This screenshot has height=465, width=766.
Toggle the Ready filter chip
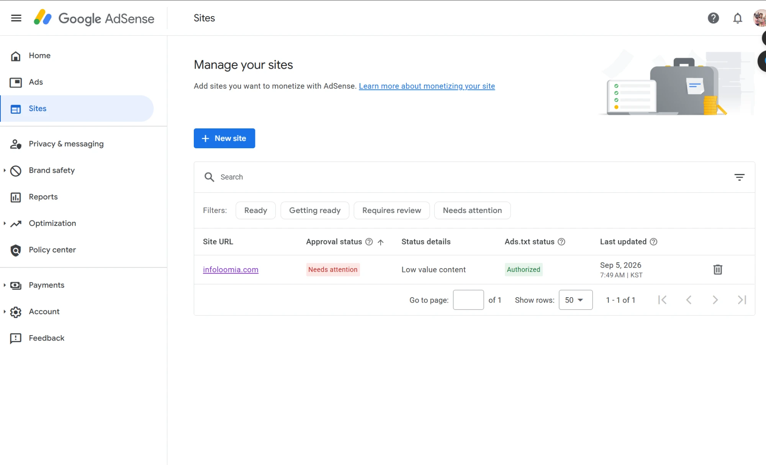tap(255, 210)
